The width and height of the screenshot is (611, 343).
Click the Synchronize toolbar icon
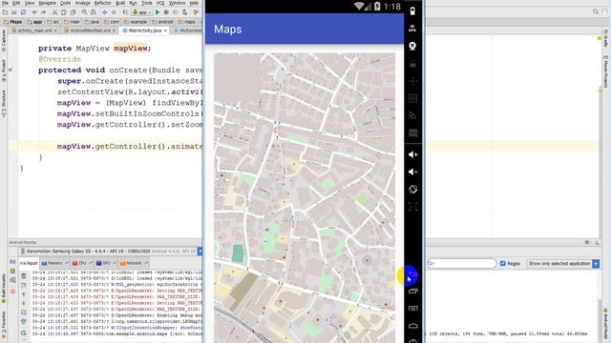[23, 12]
